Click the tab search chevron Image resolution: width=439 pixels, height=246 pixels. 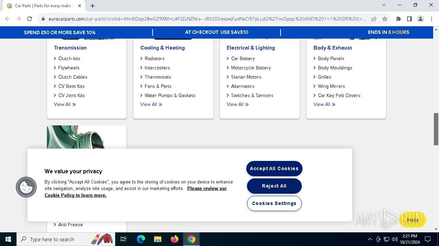point(384,5)
